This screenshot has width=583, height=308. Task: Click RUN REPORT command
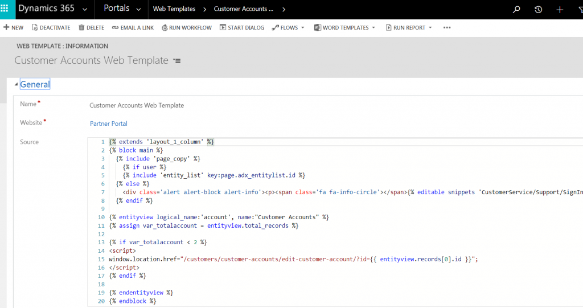tap(405, 27)
